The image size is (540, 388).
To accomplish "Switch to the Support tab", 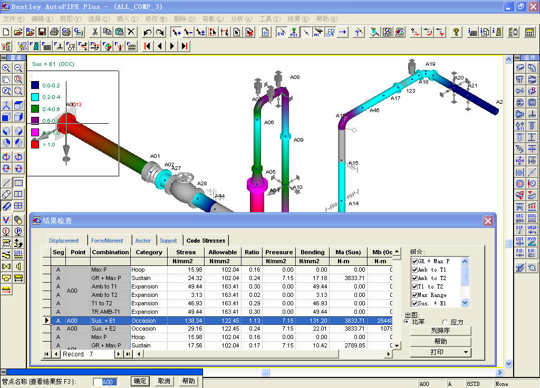I will point(168,241).
